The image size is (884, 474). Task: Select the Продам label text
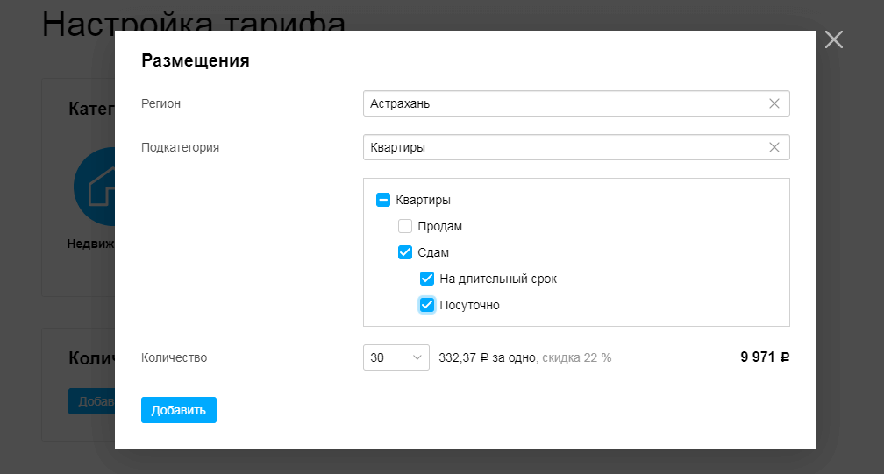coord(439,226)
